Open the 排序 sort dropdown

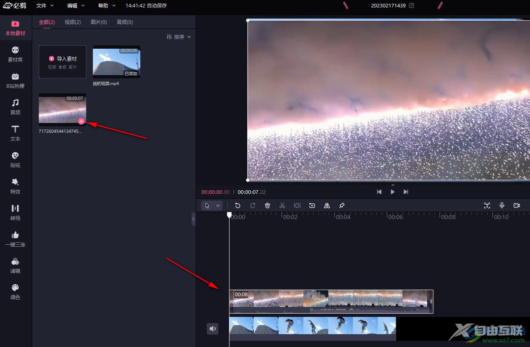[179, 37]
